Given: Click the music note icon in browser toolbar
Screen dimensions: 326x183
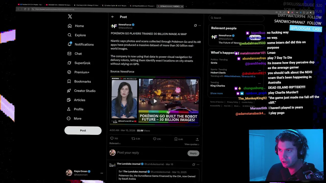Looking at the screenshot, I should 307,12.
